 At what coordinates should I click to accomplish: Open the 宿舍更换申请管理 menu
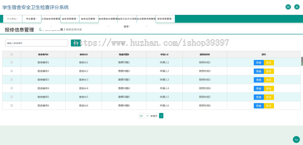click(x=108, y=19)
